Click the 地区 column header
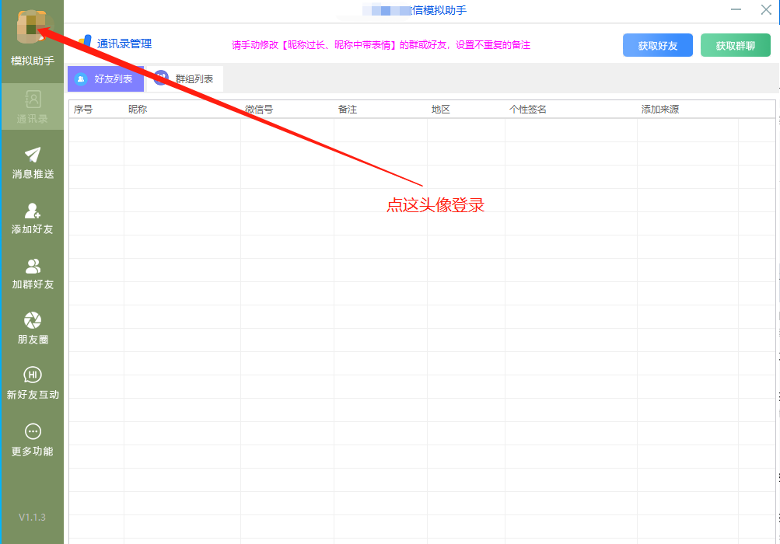The image size is (780, 544). pyautogui.click(x=441, y=110)
